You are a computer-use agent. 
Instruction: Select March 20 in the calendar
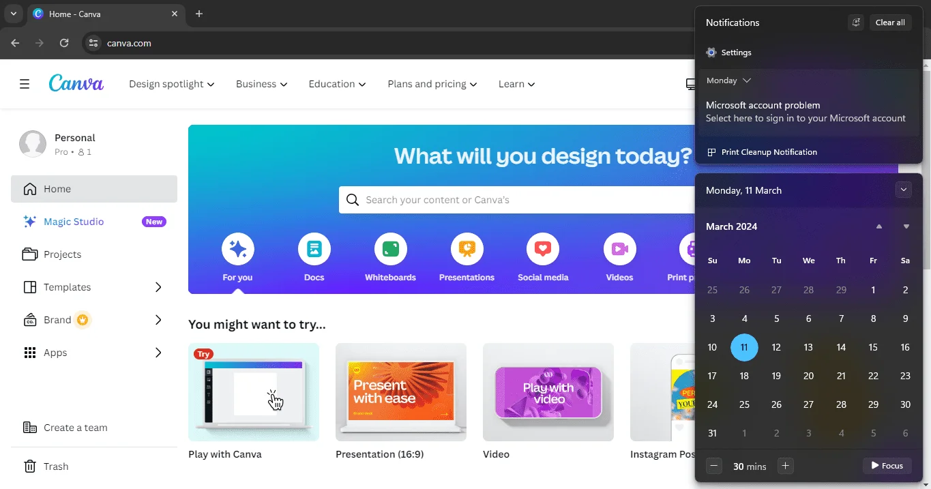tap(808, 376)
